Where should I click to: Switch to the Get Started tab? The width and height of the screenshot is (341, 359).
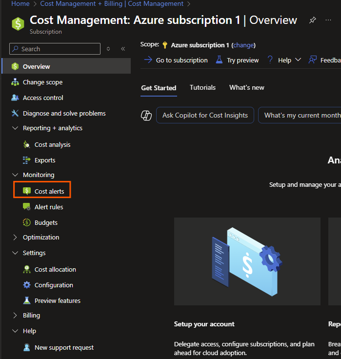pos(159,88)
